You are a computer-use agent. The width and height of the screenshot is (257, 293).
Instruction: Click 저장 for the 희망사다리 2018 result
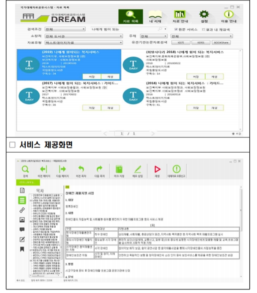point(196,77)
